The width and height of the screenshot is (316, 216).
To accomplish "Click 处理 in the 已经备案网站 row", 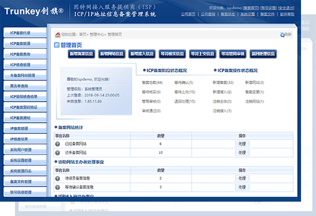I will [242, 144].
